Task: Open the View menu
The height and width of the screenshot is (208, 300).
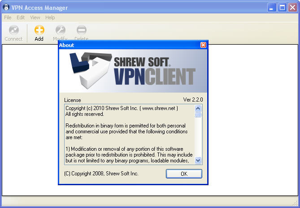Action: 35,17
